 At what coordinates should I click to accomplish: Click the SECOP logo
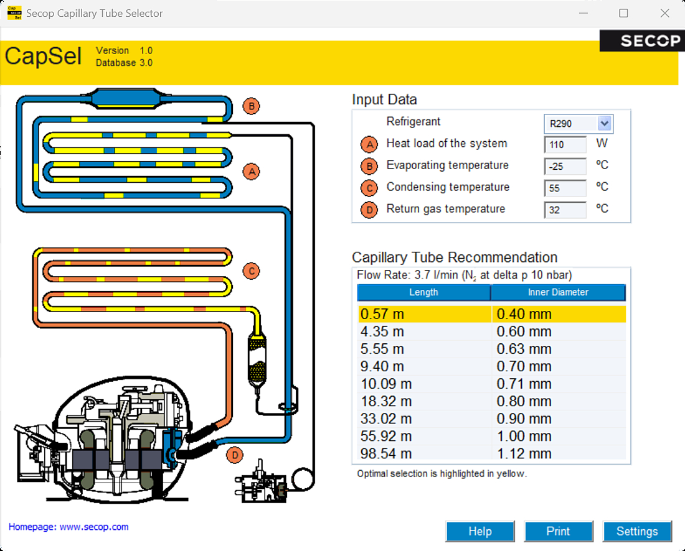pyautogui.click(x=642, y=40)
